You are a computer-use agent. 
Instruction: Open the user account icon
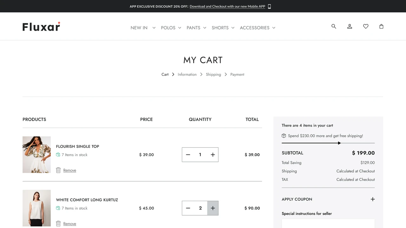(350, 26)
